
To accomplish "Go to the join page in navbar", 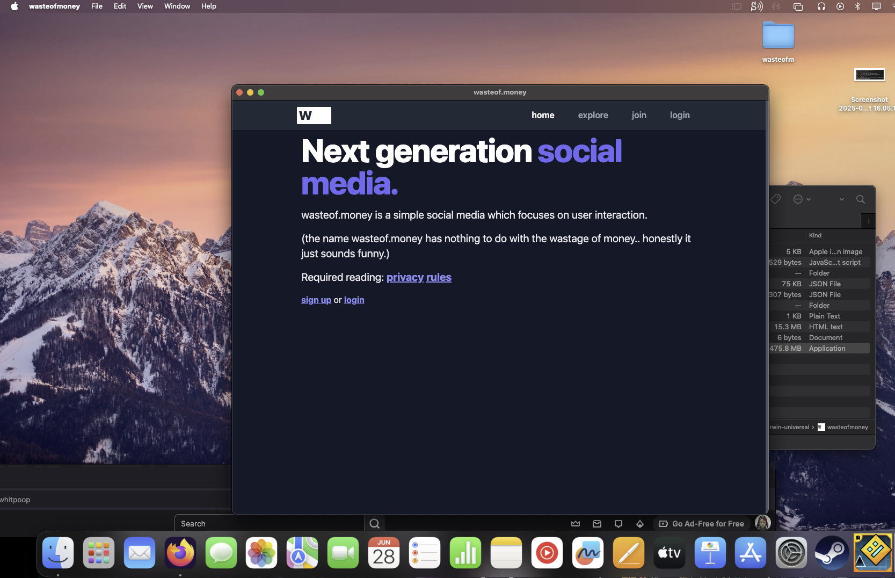I will point(638,115).
